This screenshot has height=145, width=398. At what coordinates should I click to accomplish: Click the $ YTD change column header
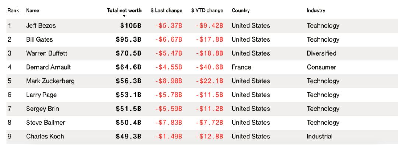coord(207,11)
